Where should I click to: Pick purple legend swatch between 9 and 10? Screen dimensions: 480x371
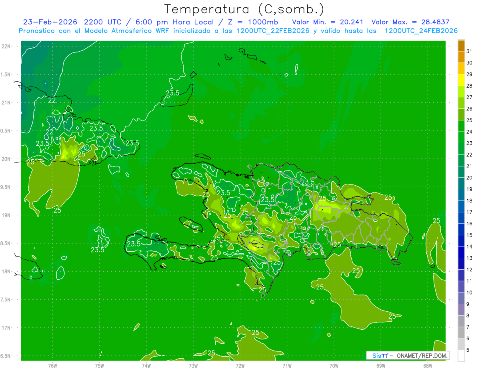click(x=461, y=298)
